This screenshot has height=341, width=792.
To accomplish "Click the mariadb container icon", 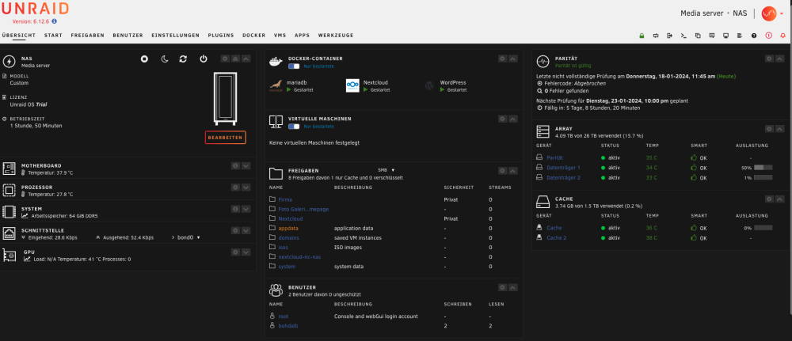I will click(276, 85).
